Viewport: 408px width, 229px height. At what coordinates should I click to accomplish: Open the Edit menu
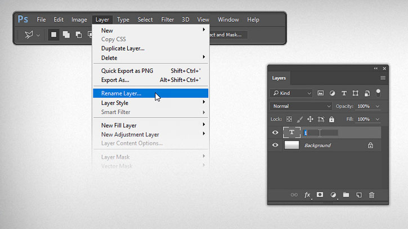tap(59, 20)
